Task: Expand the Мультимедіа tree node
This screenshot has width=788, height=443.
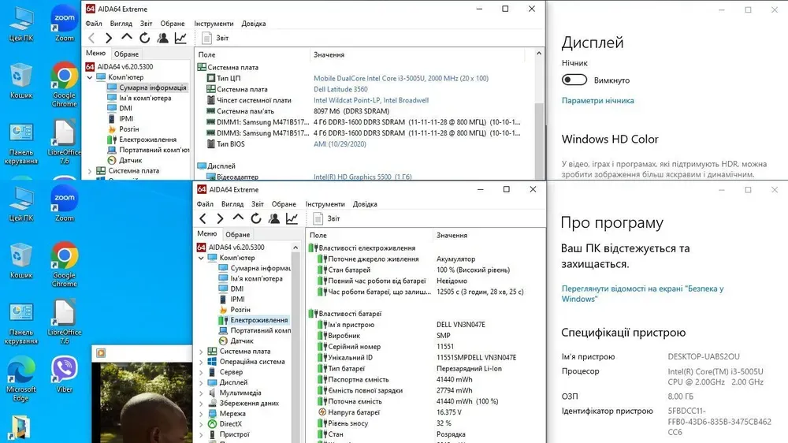Action: click(x=201, y=393)
